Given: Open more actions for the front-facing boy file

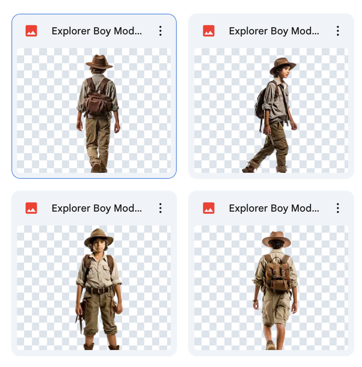Looking at the screenshot, I should 160,208.
